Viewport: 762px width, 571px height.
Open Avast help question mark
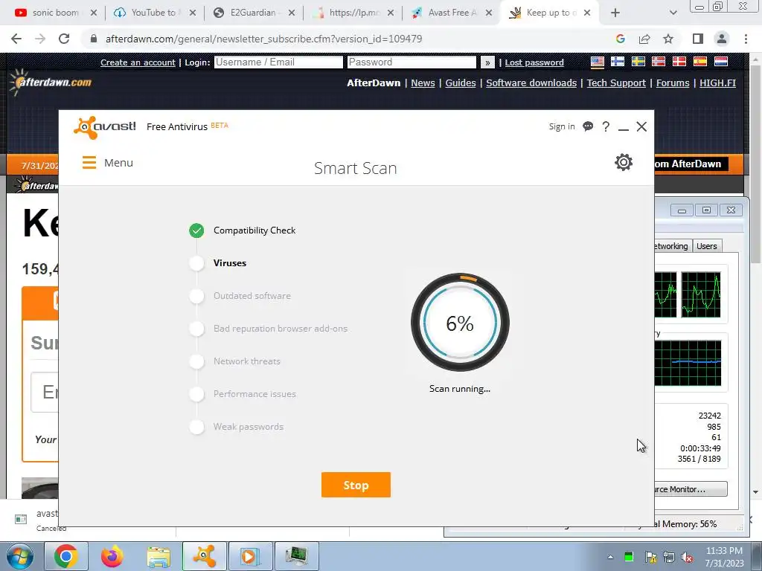click(606, 126)
